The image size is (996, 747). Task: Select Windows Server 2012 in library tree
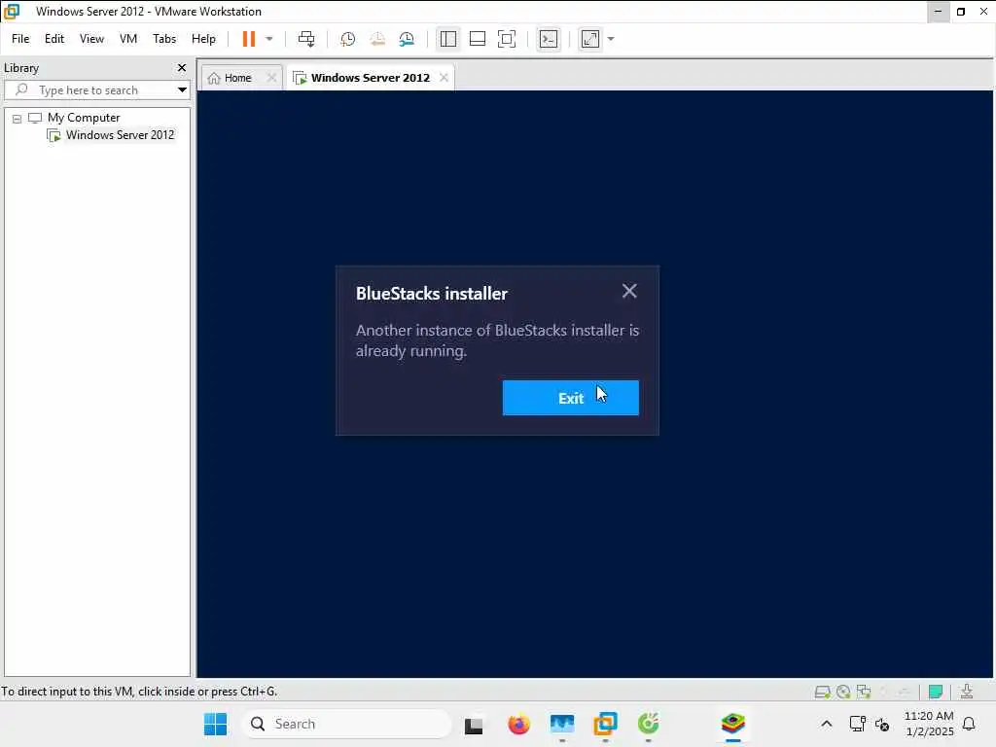tap(120, 134)
